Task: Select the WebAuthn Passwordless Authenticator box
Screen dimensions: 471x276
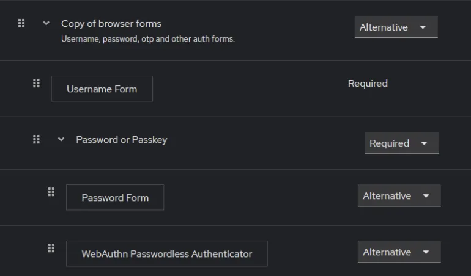Action: (167, 253)
